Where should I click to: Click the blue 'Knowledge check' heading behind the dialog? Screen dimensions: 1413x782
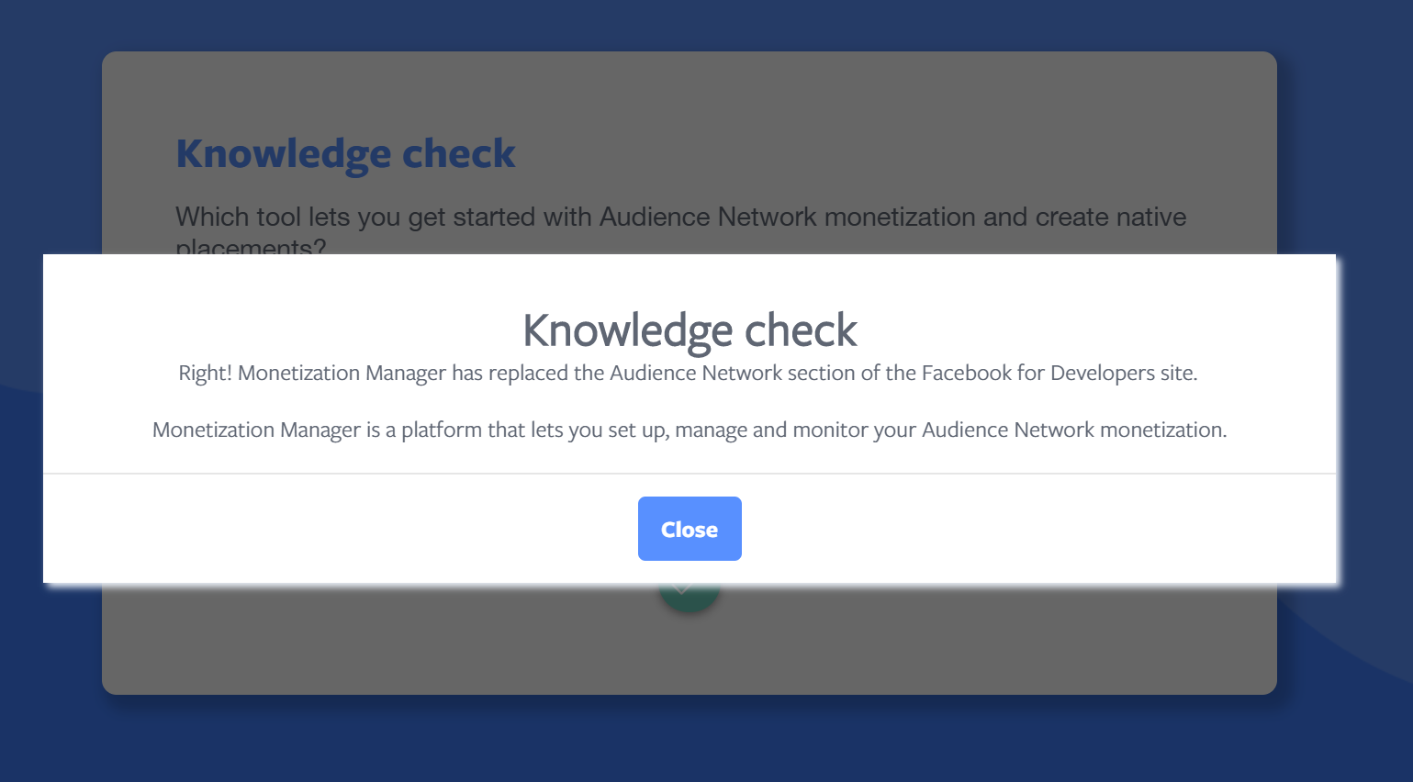tap(346, 153)
